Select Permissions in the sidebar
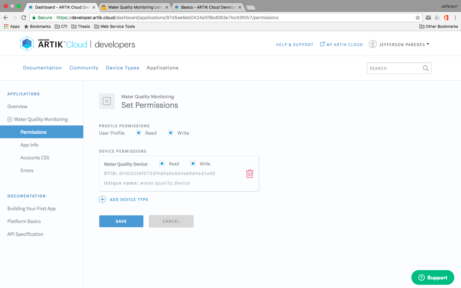Image resolution: width=461 pixels, height=288 pixels. [x=42, y=132]
